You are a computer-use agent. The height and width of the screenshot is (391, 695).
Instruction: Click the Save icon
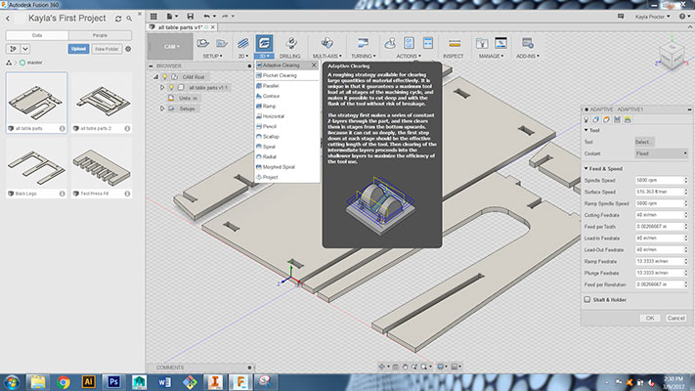click(191, 17)
